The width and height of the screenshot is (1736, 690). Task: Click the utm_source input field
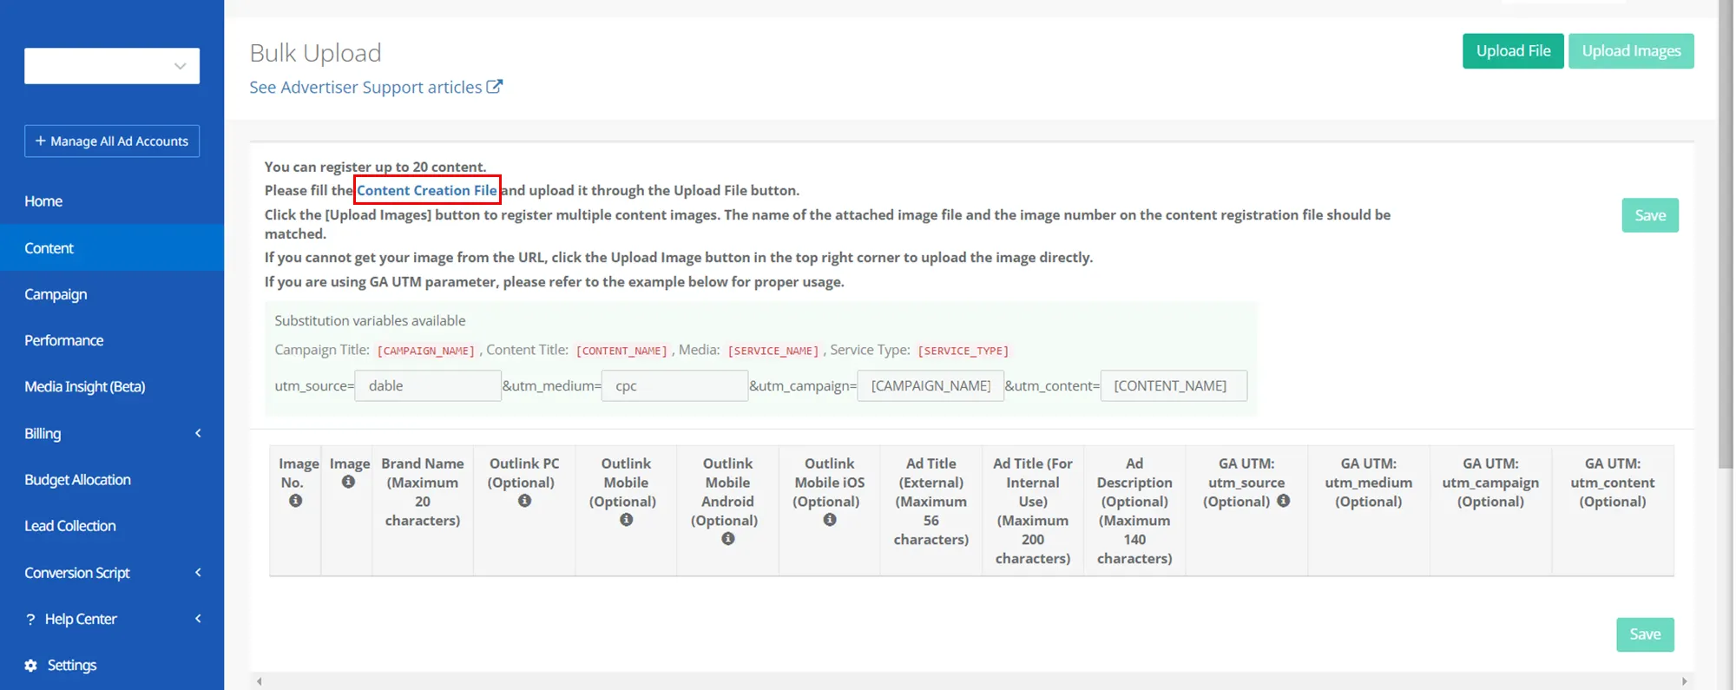click(x=428, y=385)
